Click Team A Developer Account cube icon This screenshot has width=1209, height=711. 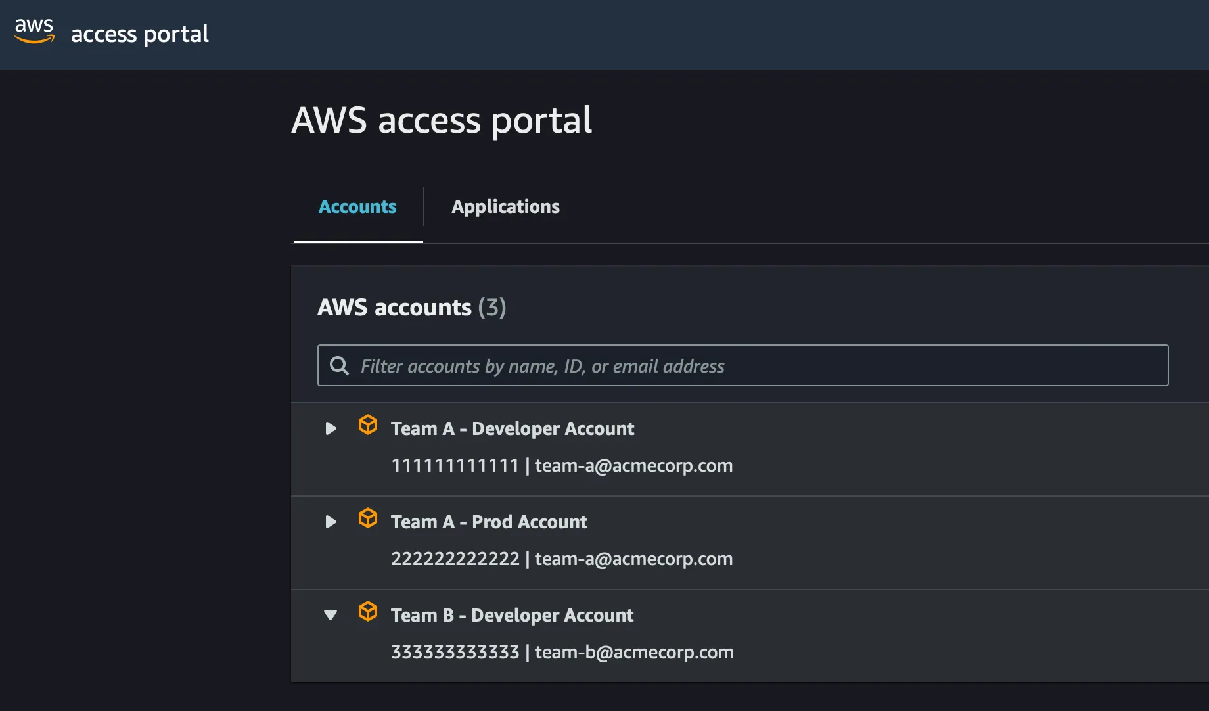click(x=368, y=425)
